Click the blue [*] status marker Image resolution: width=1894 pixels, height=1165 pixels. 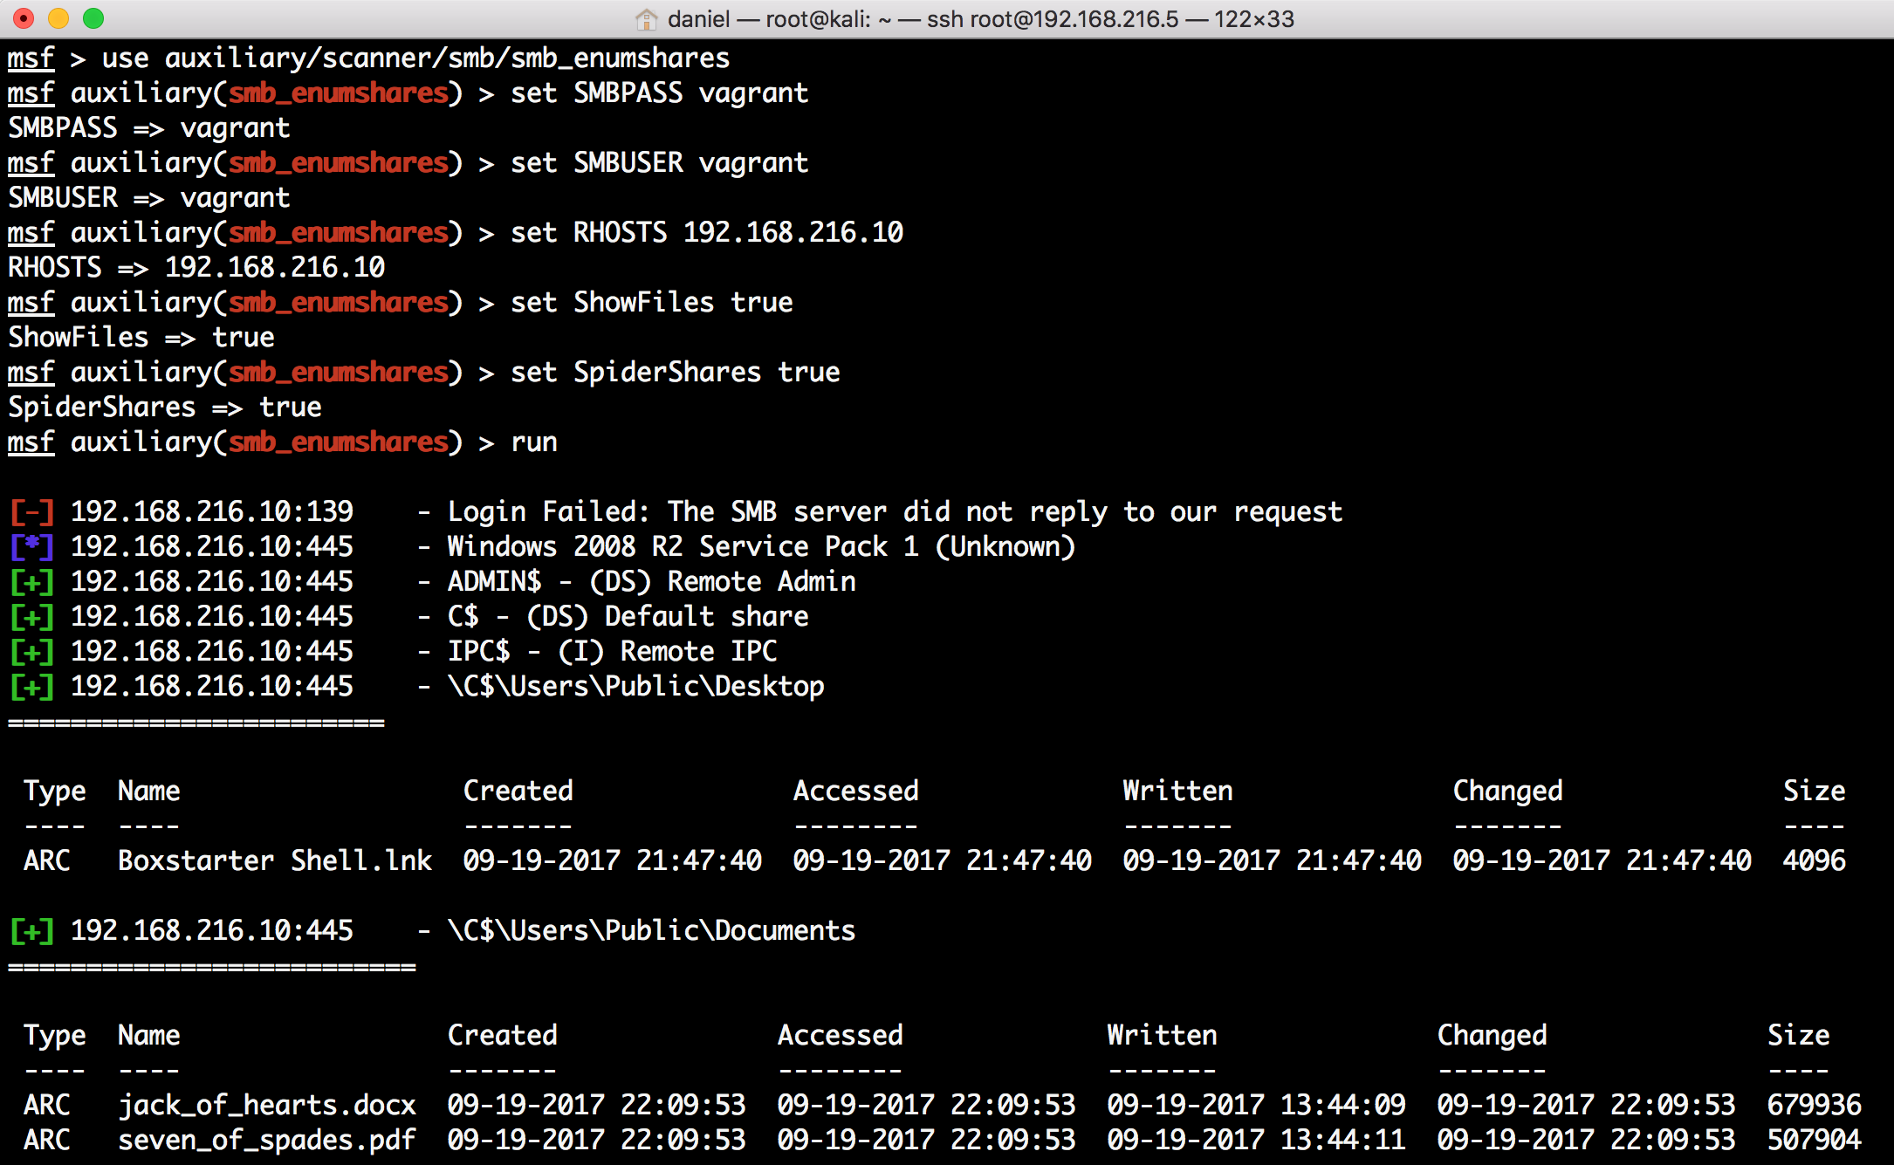[x=32, y=546]
